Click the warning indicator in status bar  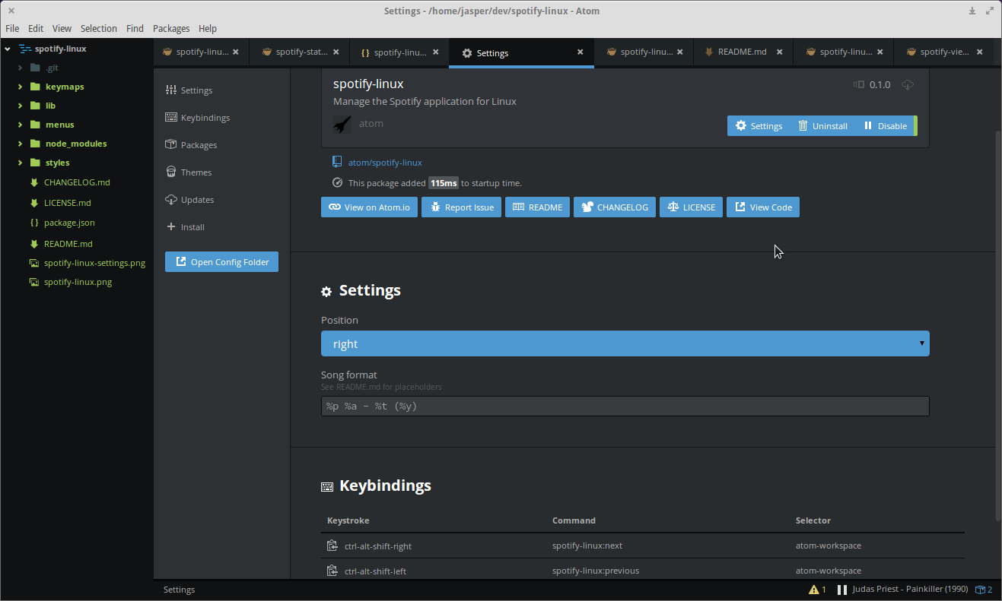click(818, 590)
